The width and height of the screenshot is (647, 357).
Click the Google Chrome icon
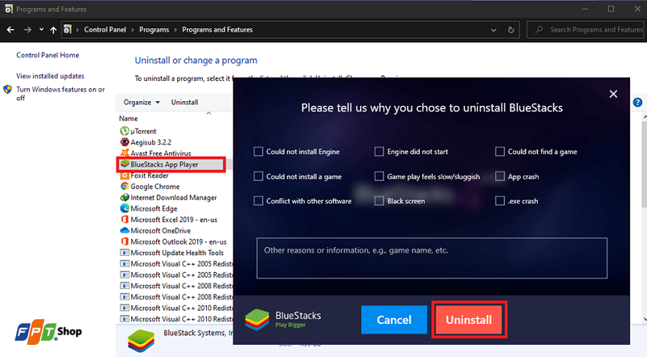125,186
